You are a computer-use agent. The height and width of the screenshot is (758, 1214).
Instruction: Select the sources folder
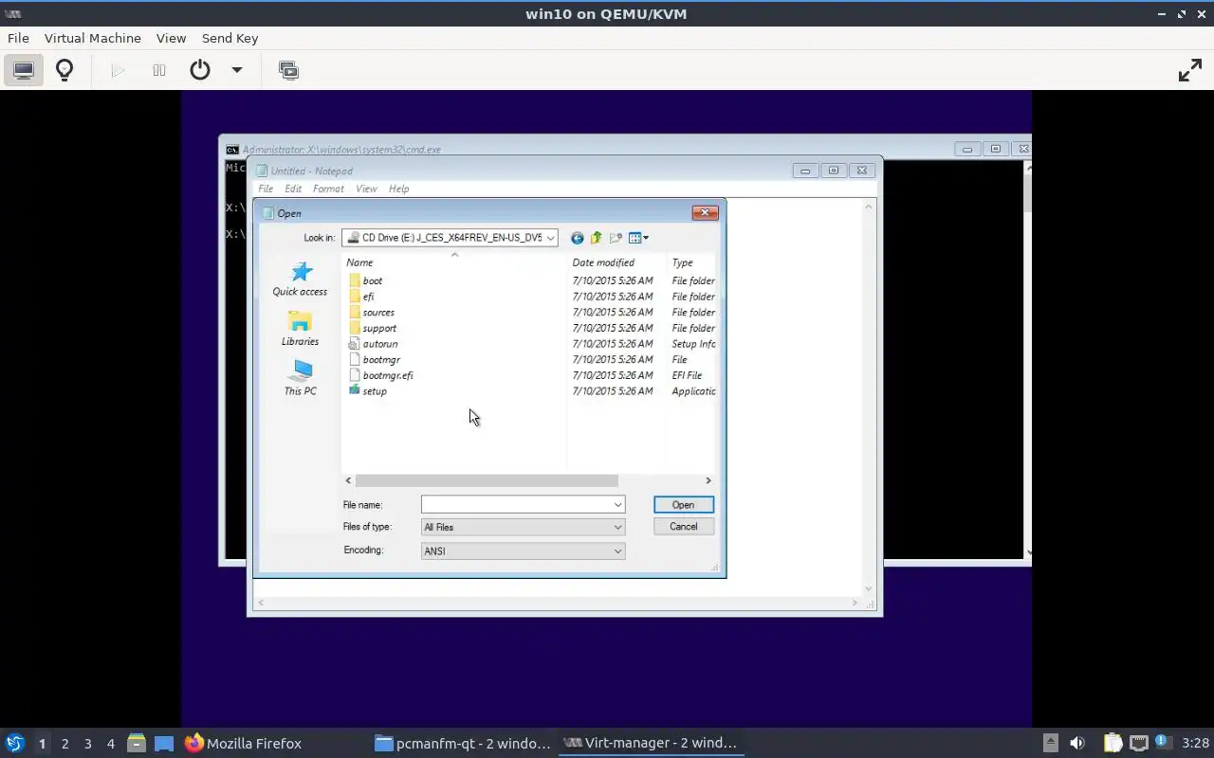371,312
